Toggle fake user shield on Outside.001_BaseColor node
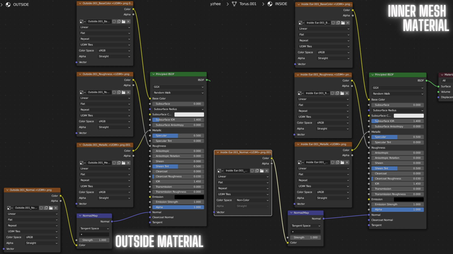 (x=114, y=21)
